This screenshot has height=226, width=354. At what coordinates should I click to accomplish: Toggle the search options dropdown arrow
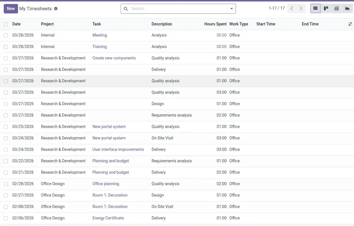231,9
